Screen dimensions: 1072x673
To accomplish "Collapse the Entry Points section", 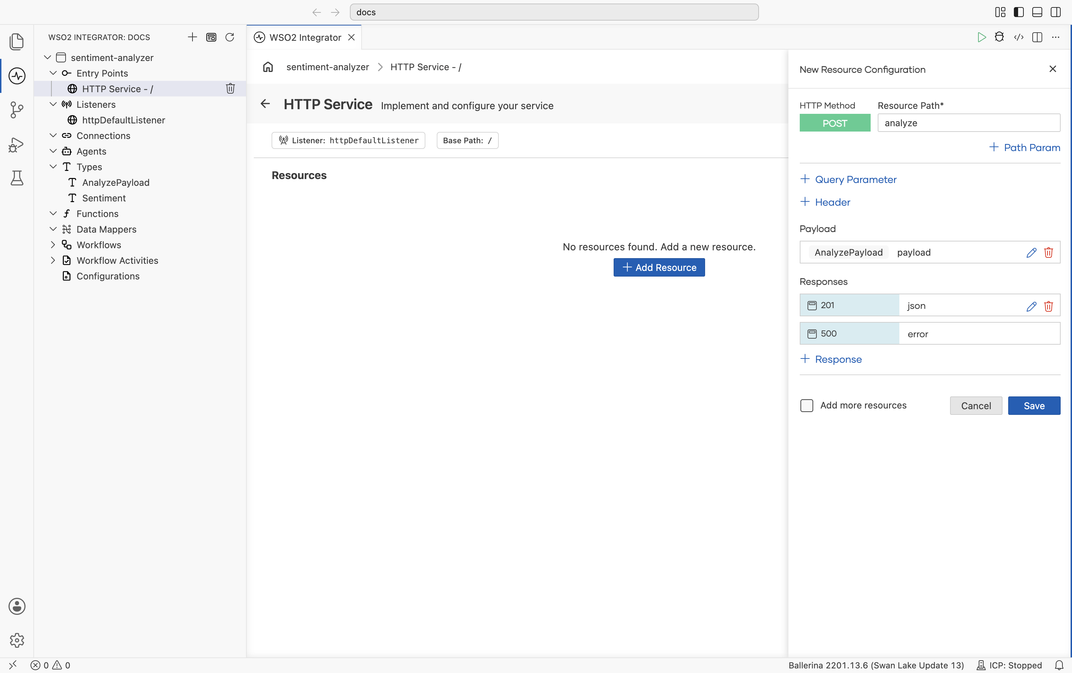I will coord(53,73).
